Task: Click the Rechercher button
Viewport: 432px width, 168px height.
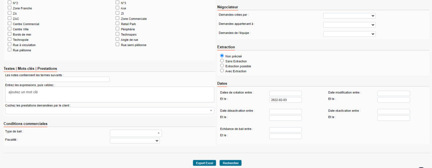Action: coord(230,163)
